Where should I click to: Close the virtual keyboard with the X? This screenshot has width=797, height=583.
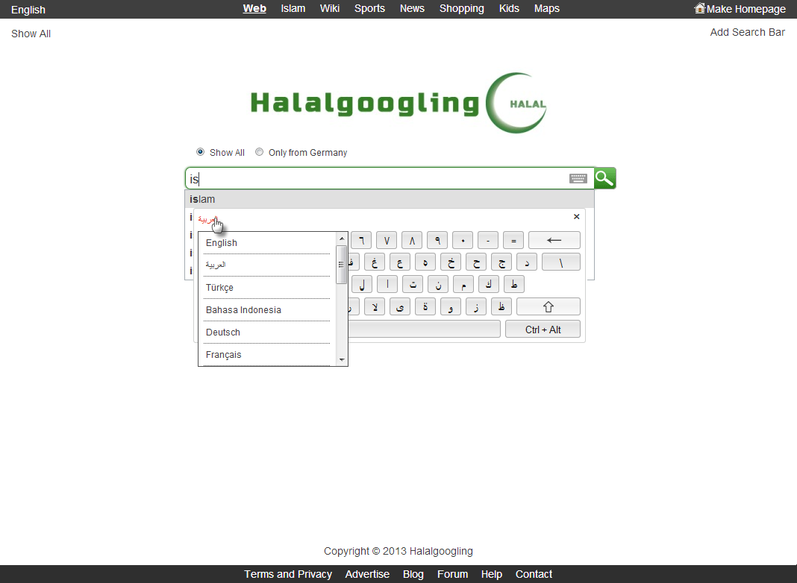(576, 217)
